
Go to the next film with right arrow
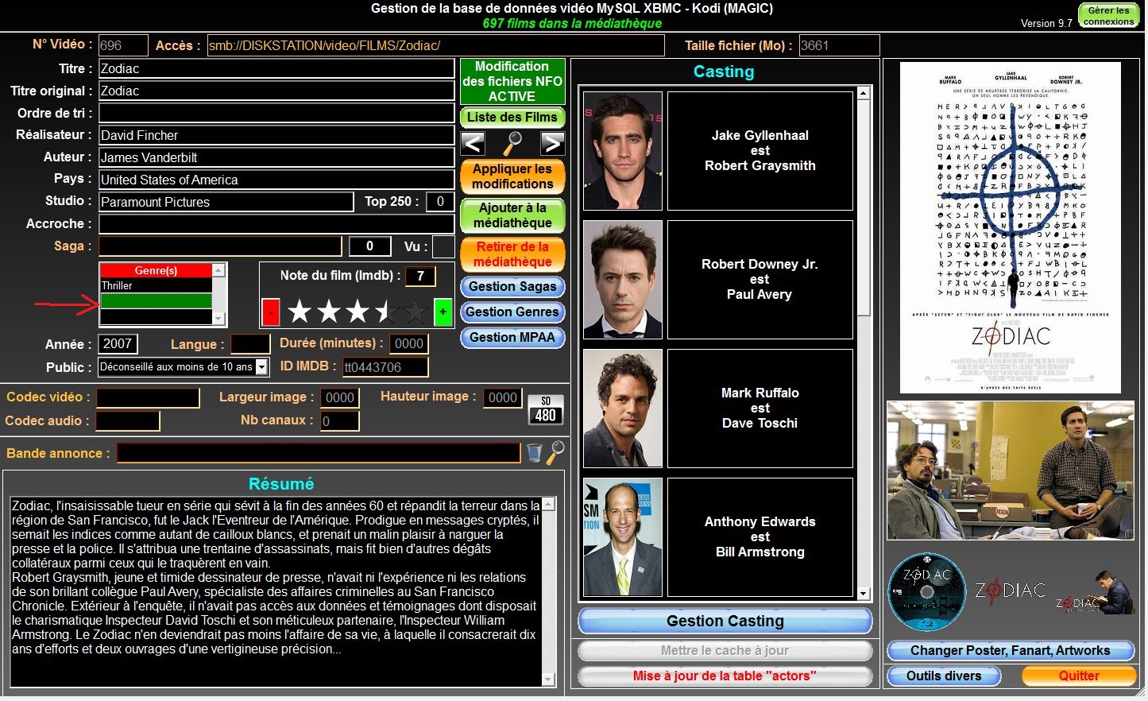(x=552, y=144)
